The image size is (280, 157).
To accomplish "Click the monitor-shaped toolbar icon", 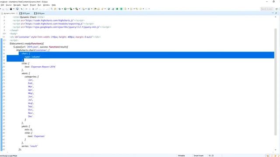I will tap(17, 9).
